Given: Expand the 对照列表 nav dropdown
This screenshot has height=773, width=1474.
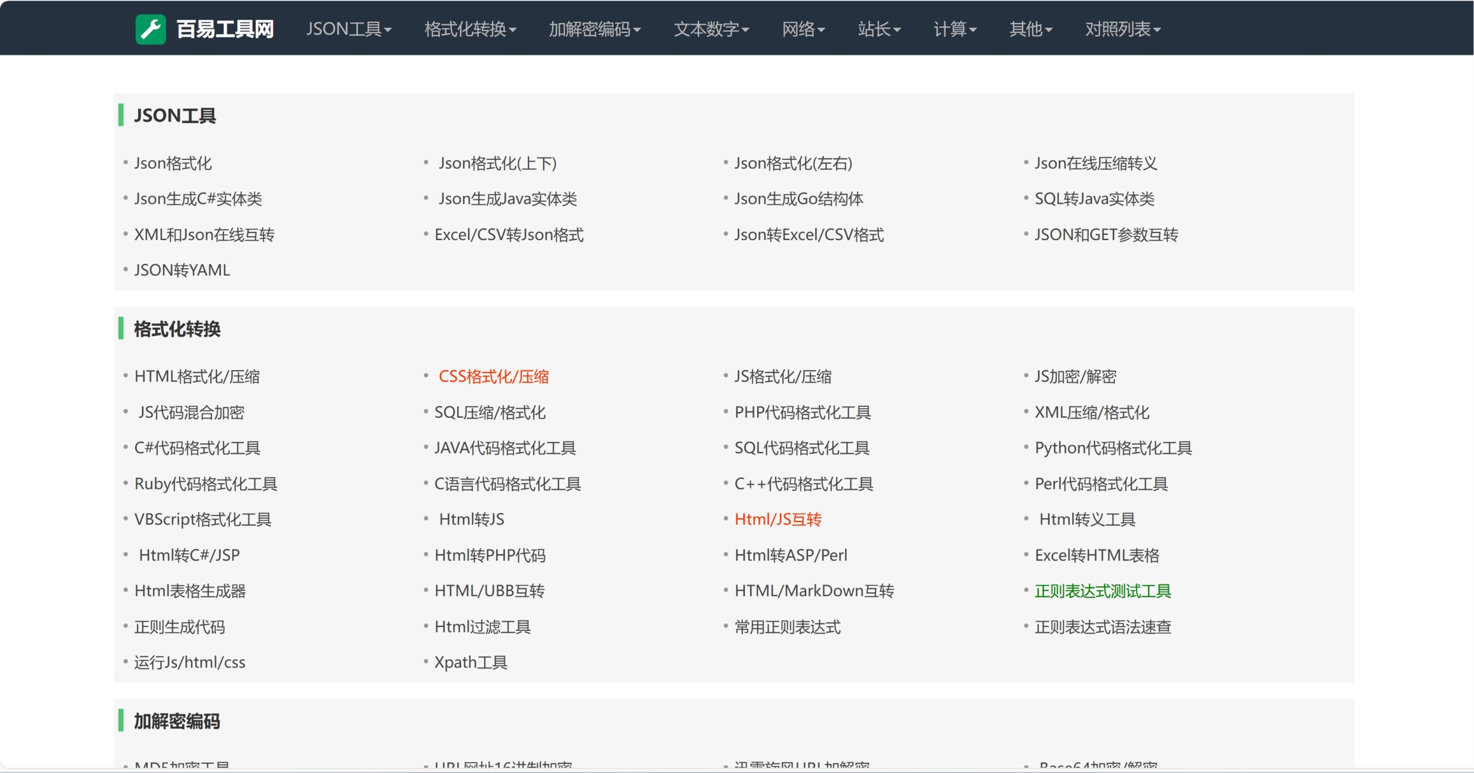Looking at the screenshot, I should pos(1123,29).
